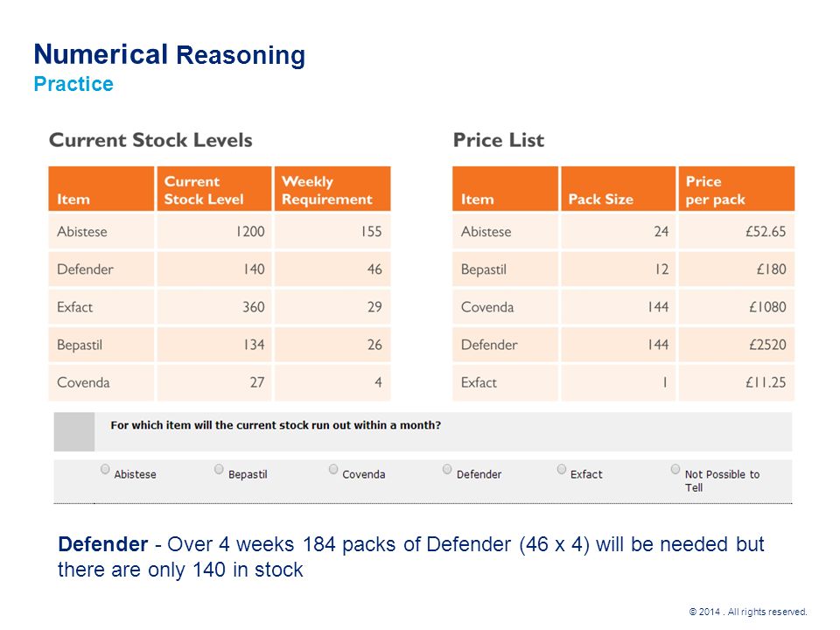Image resolution: width=840 pixels, height=630 pixels.
Task: Click the Pack Size column header
Action: click(619, 189)
